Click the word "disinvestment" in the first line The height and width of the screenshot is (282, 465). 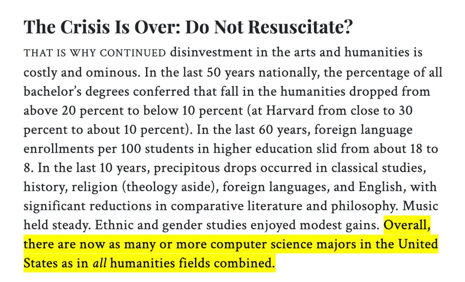coord(211,52)
